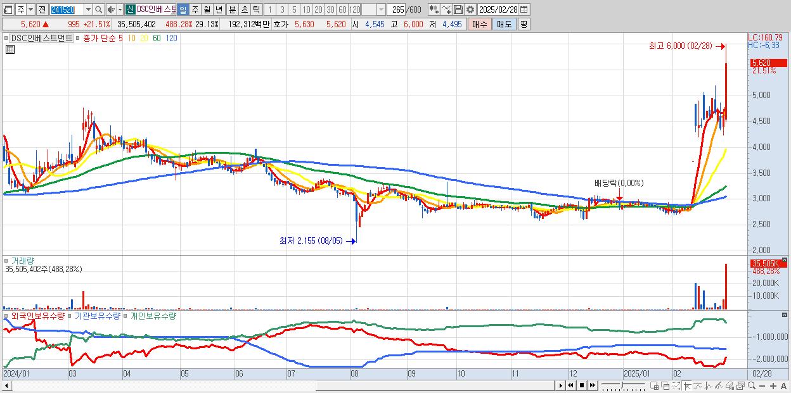Select the 년 yearly period toggle
Viewport: 791px width, 393px height.
219,9
